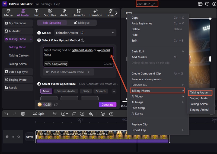The image size is (217, 154).
Task: Click the redo icon in timeline toolbar
Action: [x=15, y=114]
